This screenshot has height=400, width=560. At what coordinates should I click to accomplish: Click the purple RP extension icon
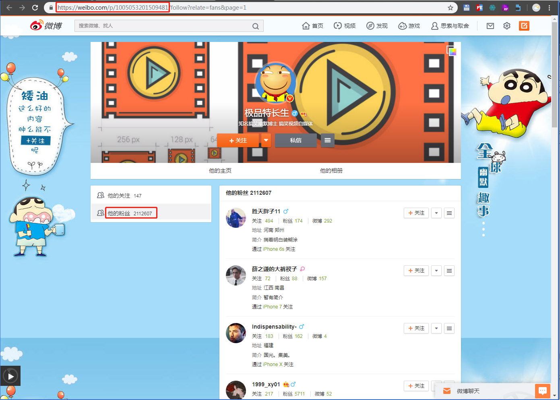click(506, 8)
